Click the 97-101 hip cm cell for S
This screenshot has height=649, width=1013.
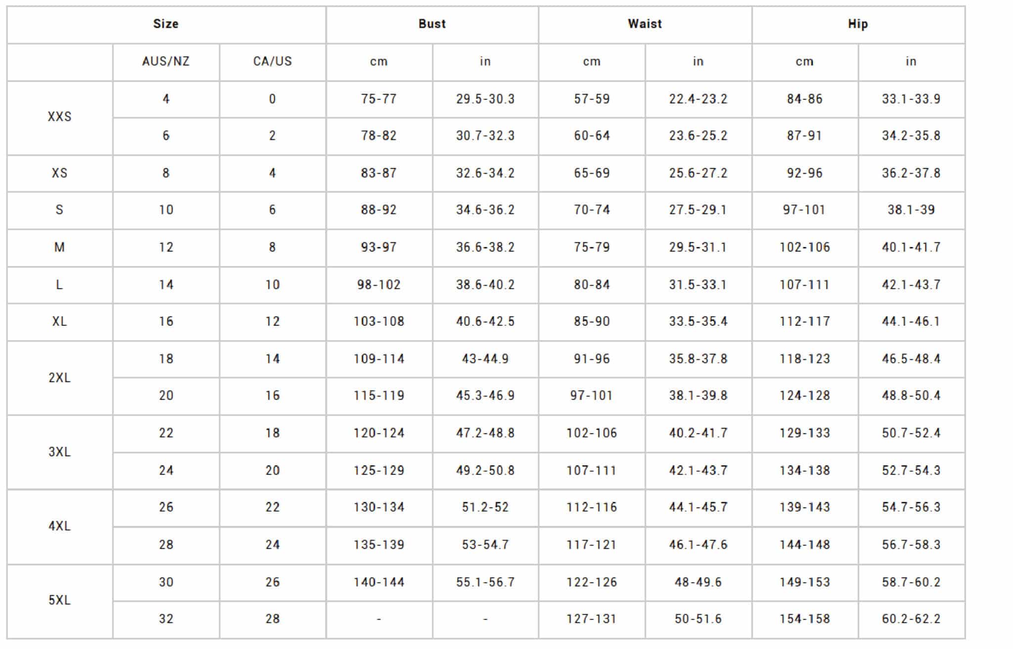coord(804,210)
